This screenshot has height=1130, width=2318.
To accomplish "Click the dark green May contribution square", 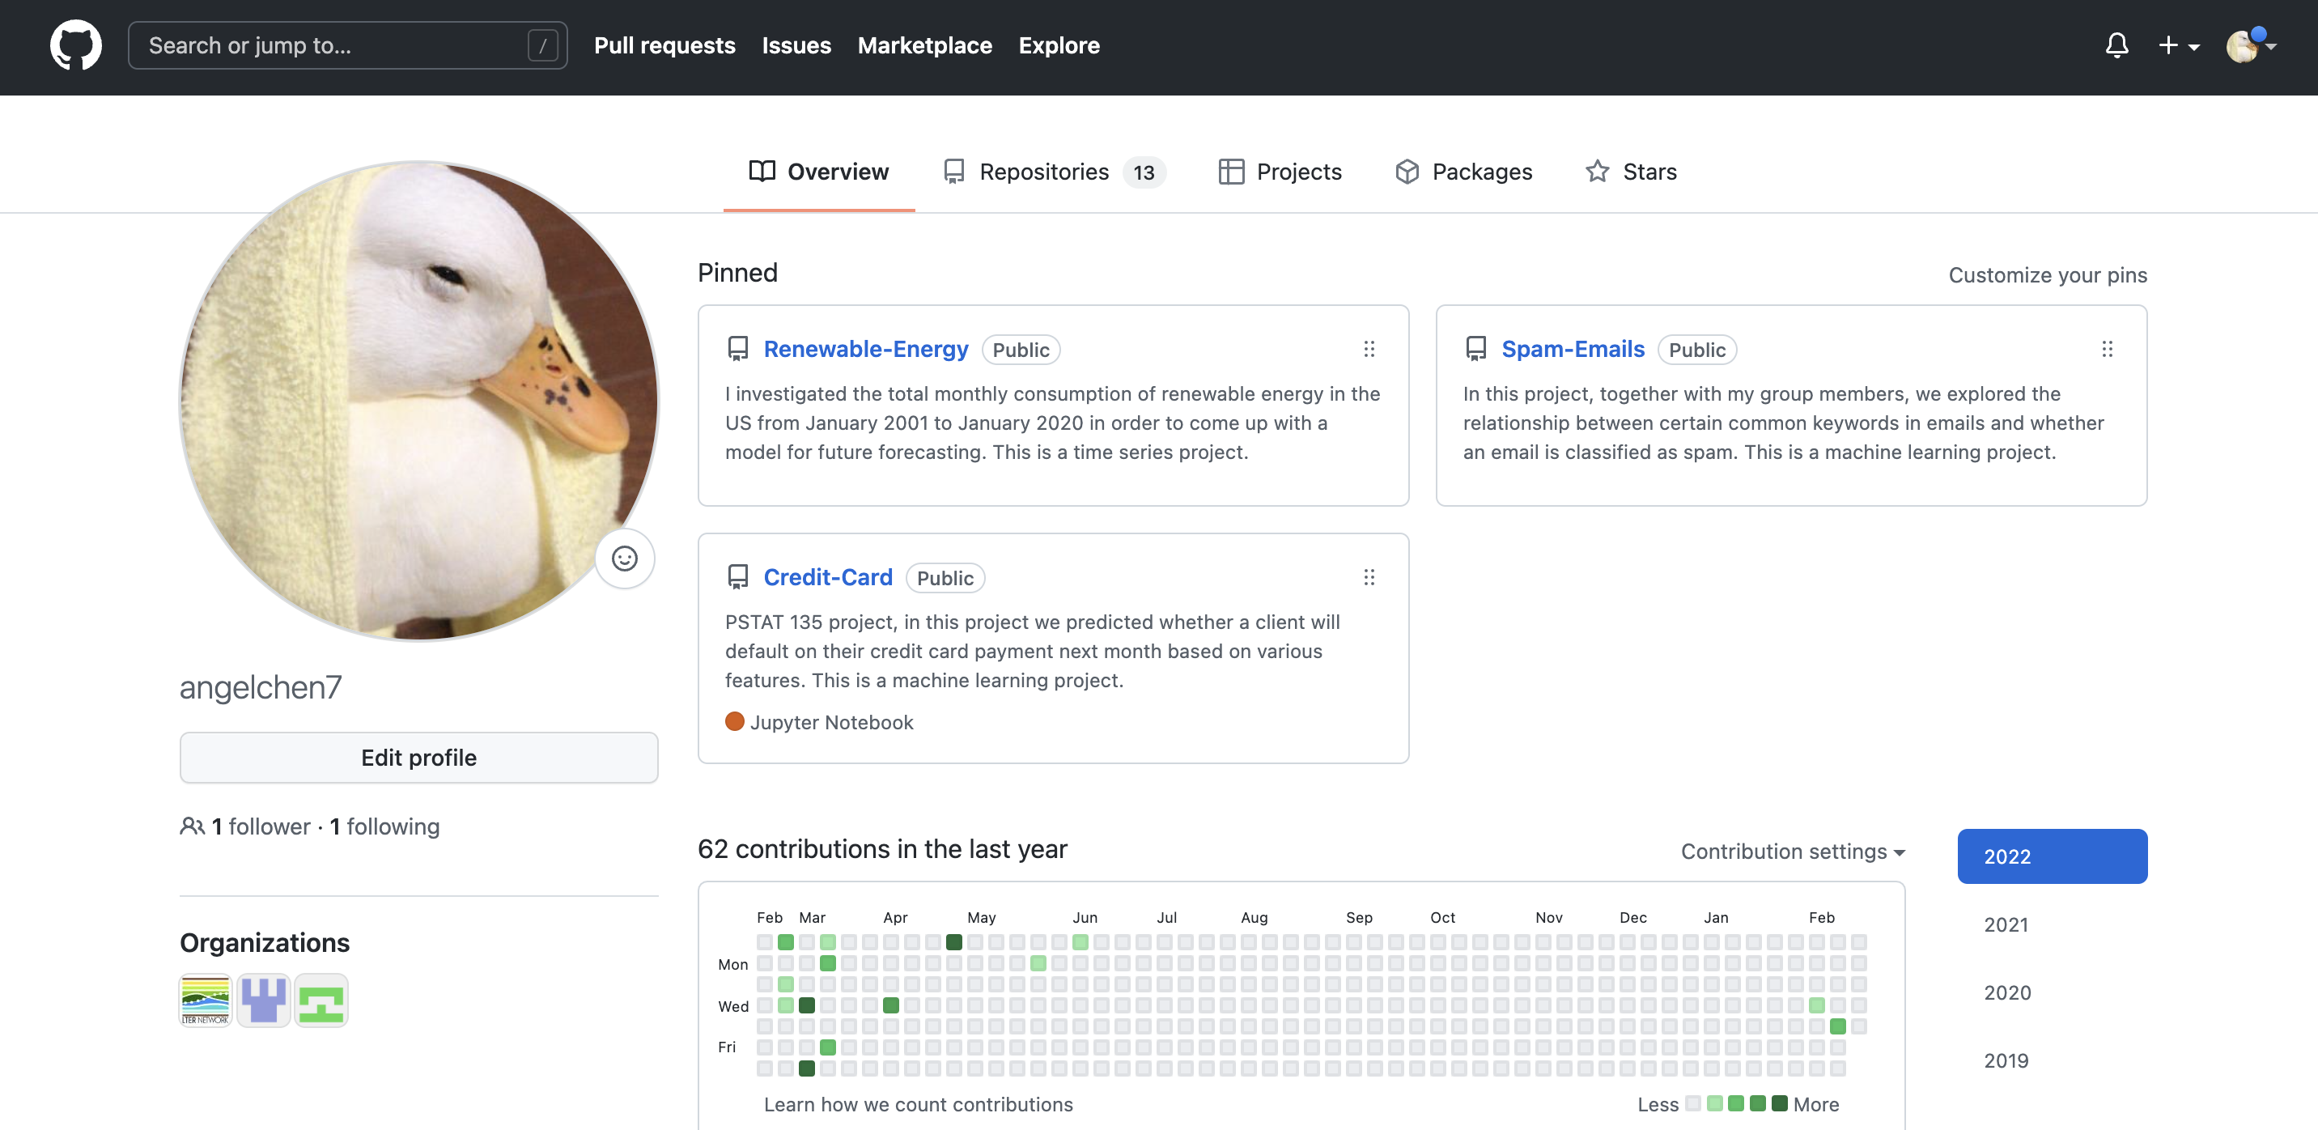I will coord(954,942).
